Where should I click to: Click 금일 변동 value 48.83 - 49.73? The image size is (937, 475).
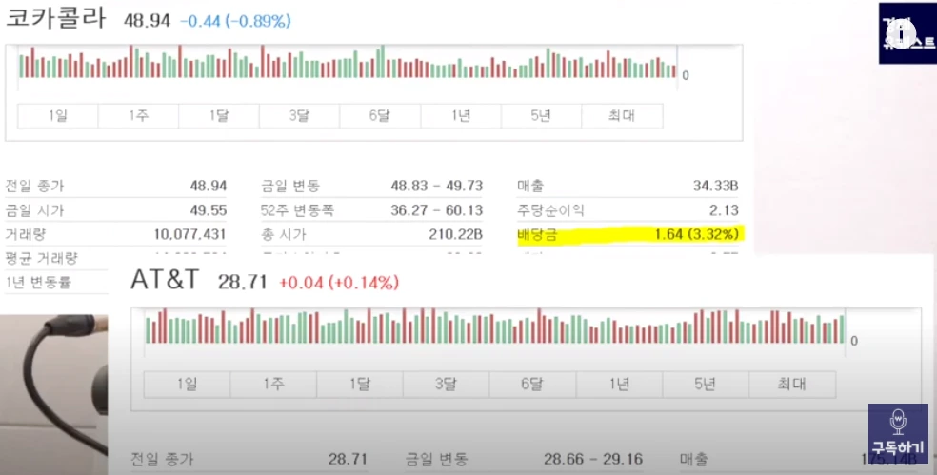437,186
